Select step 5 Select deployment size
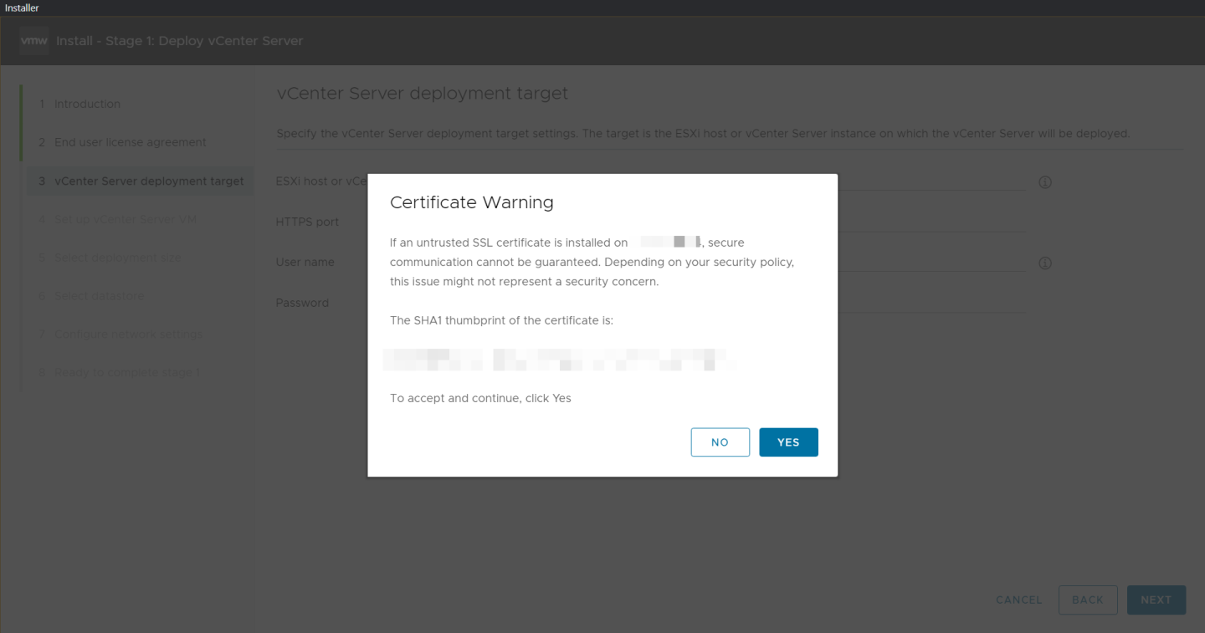Viewport: 1205px width, 633px height. click(117, 258)
